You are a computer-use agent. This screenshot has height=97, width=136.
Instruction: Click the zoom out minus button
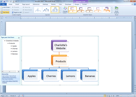[x=121, y=96]
